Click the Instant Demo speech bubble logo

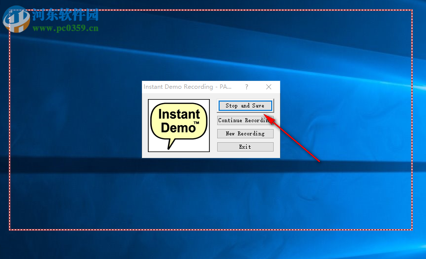click(179, 126)
